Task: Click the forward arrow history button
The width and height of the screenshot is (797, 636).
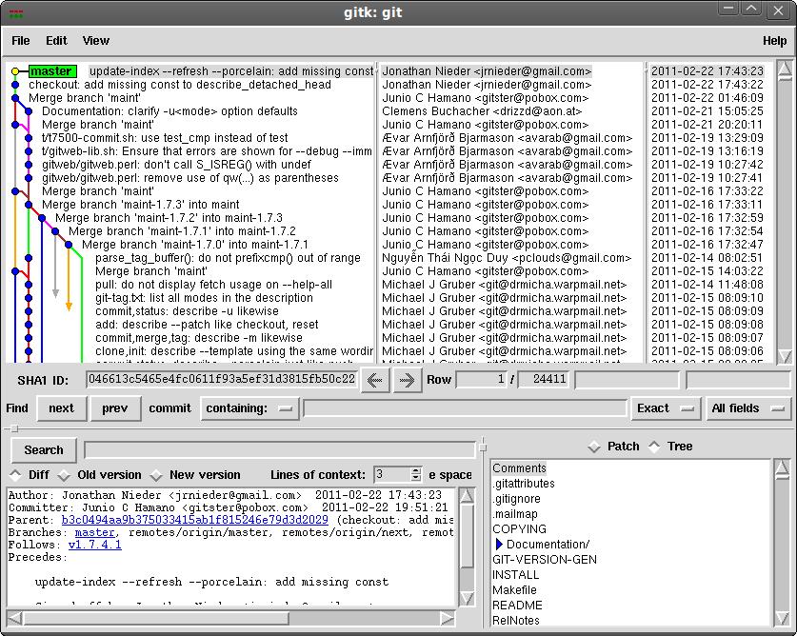Action: [x=407, y=380]
